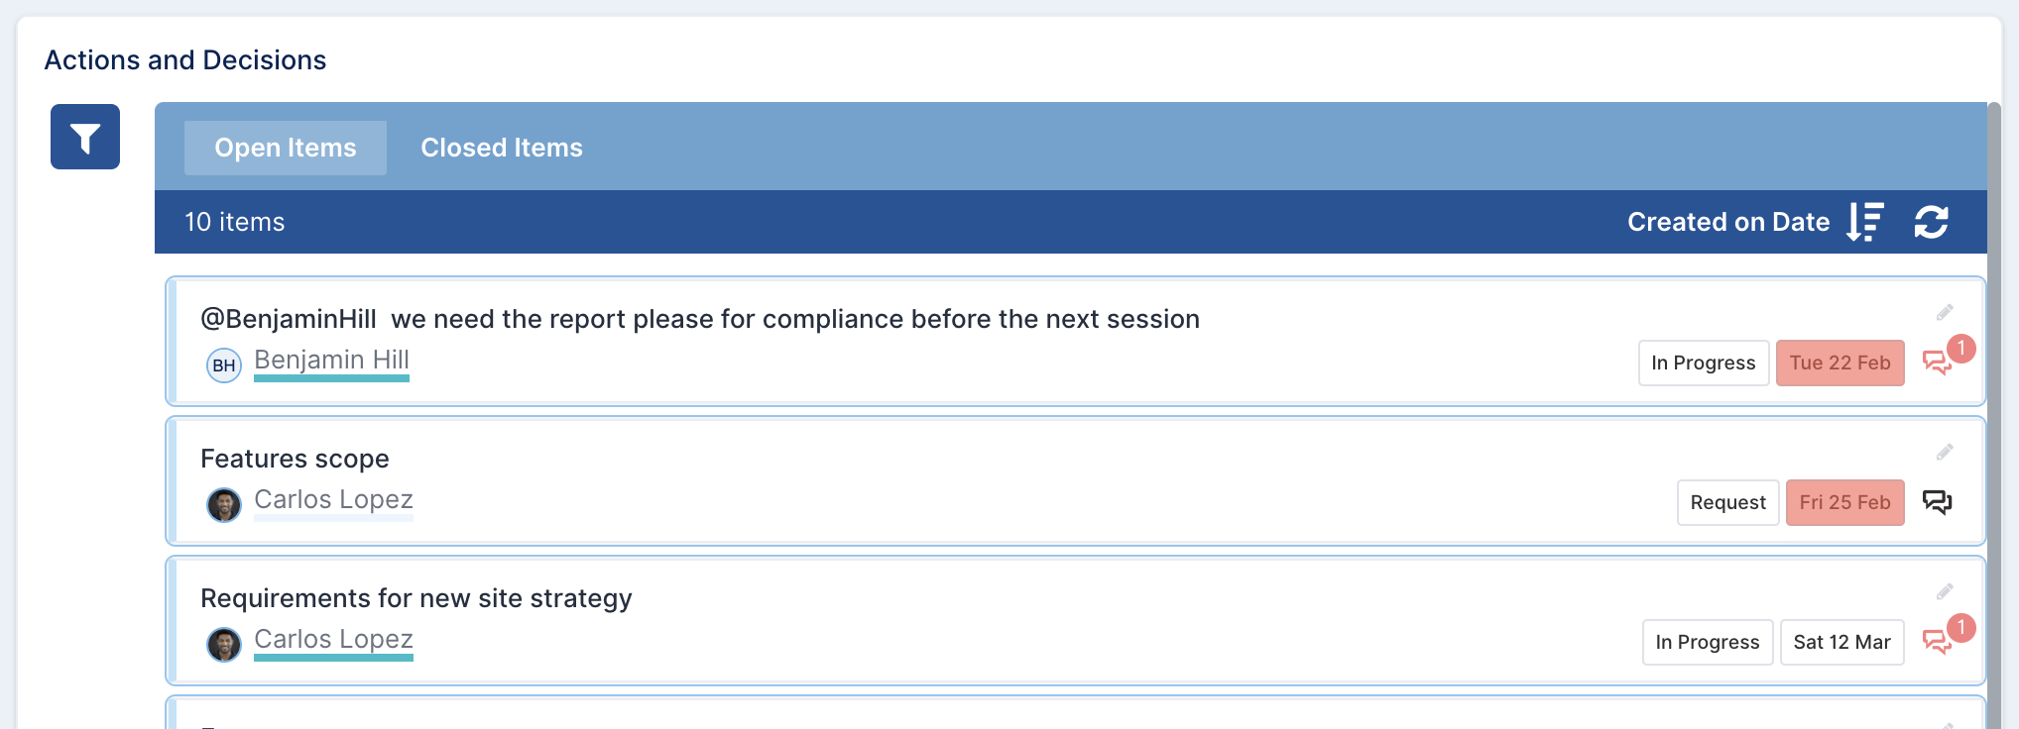Image resolution: width=2019 pixels, height=729 pixels.
Task: Change In Progress status on Requirements item
Action: [1708, 642]
